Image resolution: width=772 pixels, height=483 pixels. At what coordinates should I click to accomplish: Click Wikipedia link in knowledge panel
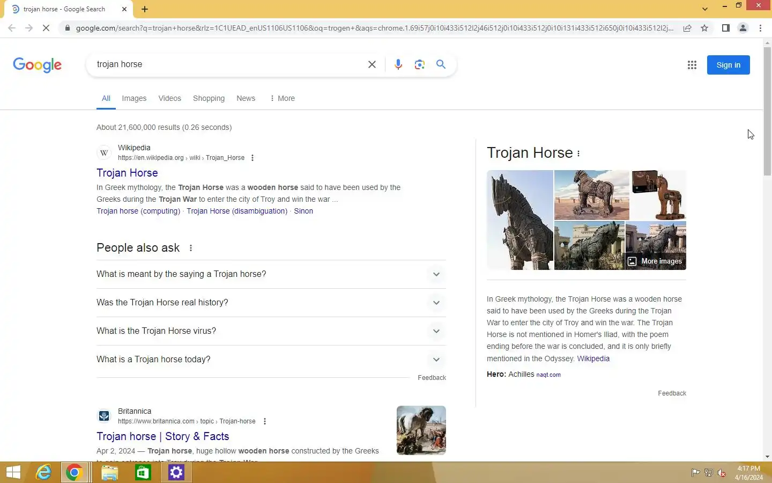(x=593, y=358)
